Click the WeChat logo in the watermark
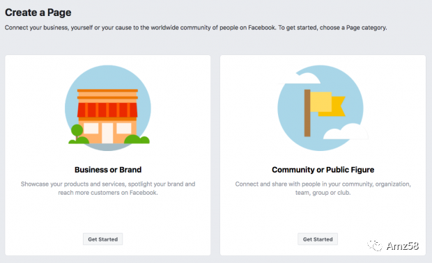 click(x=375, y=246)
